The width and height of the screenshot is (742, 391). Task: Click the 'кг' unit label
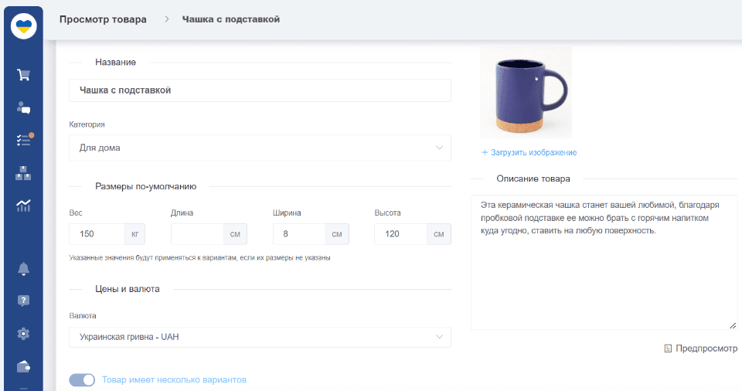pyautogui.click(x=134, y=234)
